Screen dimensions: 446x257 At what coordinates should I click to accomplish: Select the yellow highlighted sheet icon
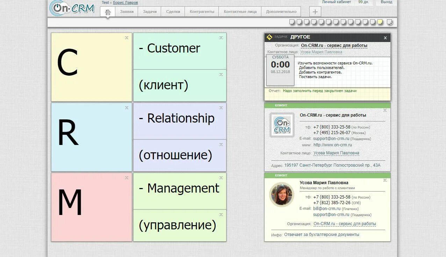tap(379, 22)
